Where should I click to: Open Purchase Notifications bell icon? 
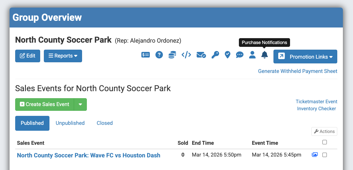coord(264,55)
